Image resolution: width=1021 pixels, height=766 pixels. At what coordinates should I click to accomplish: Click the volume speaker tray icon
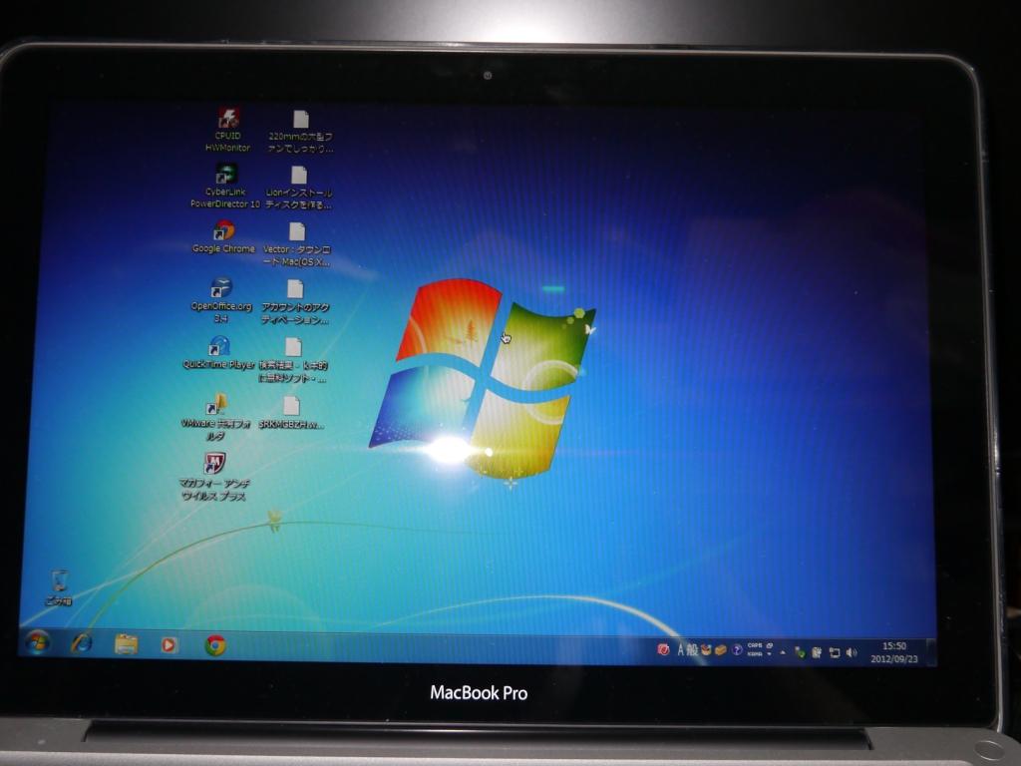[x=851, y=652]
